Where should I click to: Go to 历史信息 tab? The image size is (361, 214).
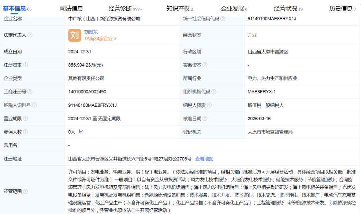(x=341, y=8)
